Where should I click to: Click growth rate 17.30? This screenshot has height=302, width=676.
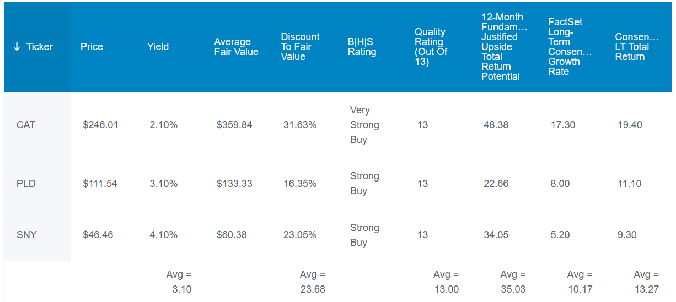[563, 125]
